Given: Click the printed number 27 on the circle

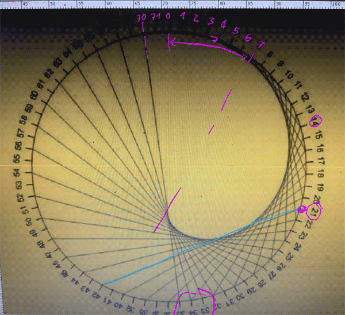Looking at the screenshot, I should pos(273,275).
